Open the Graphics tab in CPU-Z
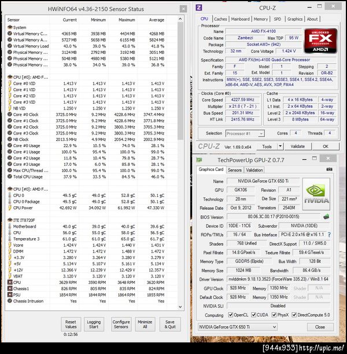The height and width of the screenshot is (354, 347). tap(295, 19)
